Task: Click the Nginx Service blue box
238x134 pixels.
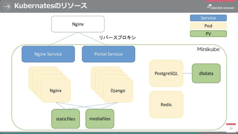Action: coord(48,54)
